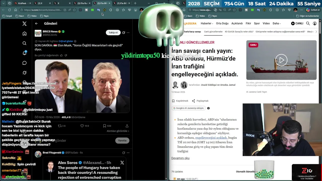Open the Grok icon on Brad Fitzgerald's reply
The width and height of the screenshot is (322, 181).
[124, 153]
